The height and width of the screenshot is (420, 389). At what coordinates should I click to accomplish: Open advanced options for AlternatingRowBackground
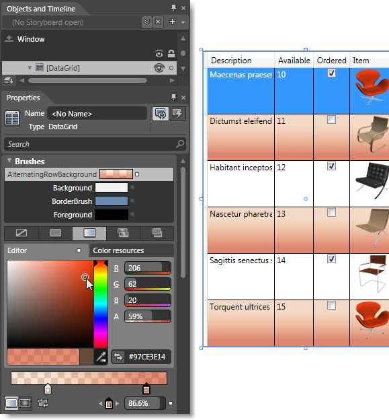tap(137, 174)
